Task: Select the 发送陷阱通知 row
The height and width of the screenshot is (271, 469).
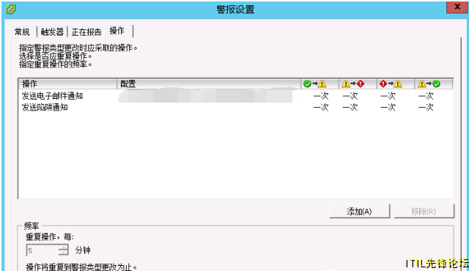Action: click(235, 107)
